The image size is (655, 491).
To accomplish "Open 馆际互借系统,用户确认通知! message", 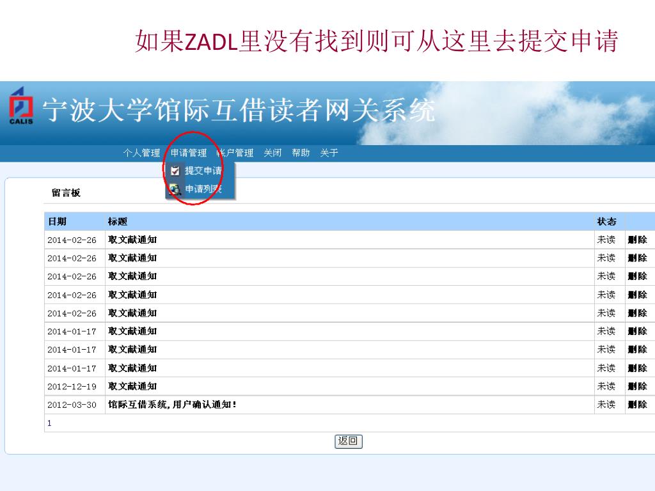I will (x=172, y=405).
